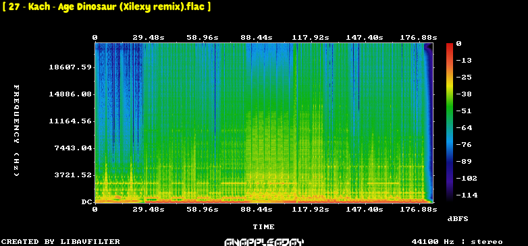Viewport: 528px width, 246px height.
Task: Select the 88.44s marker on bottom axis
Action: click(257, 210)
